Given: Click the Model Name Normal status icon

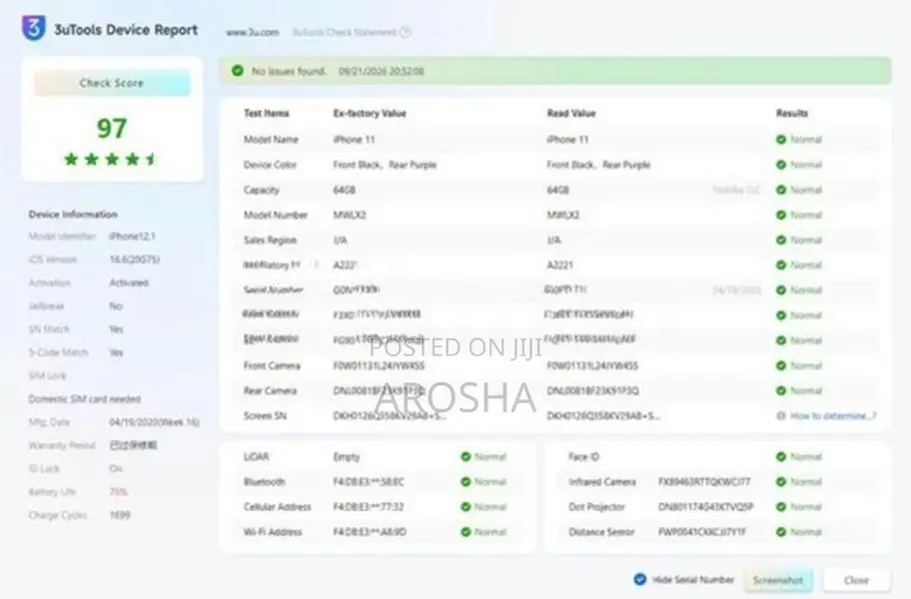Looking at the screenshot, I should pos(781,140).
